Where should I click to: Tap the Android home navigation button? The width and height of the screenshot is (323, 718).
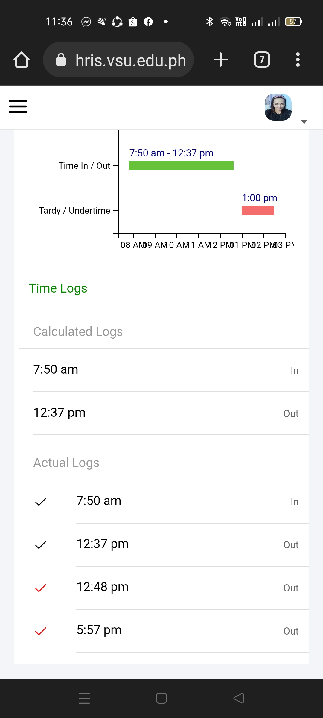(x=161, y=698)
